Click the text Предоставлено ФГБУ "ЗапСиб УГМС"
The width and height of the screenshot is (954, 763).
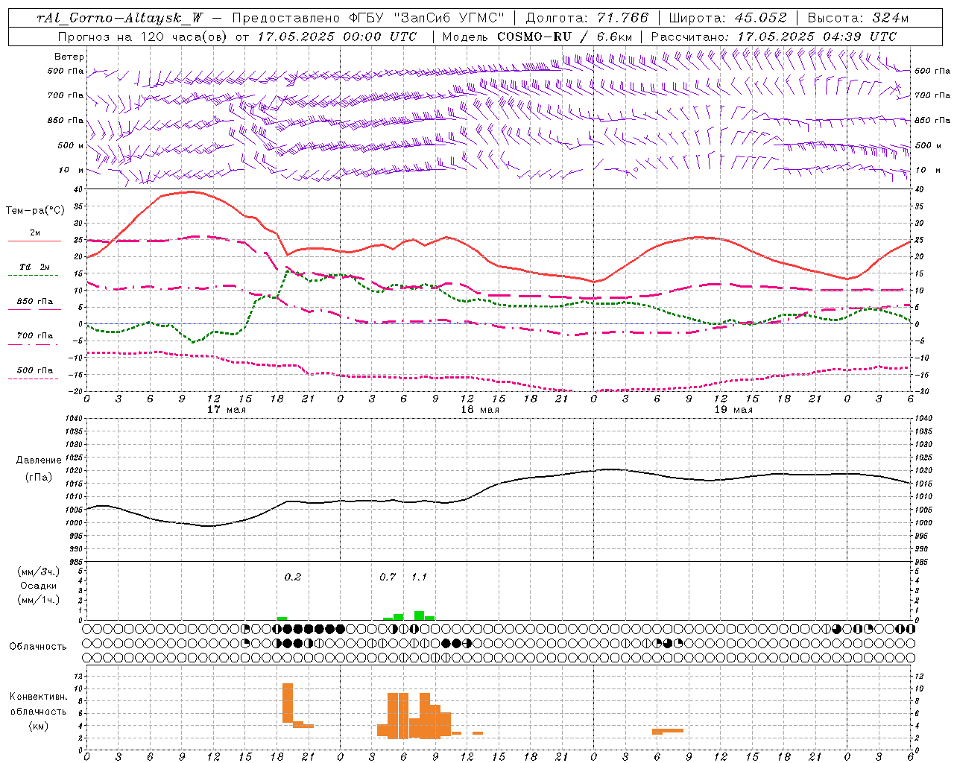[368, 19]
